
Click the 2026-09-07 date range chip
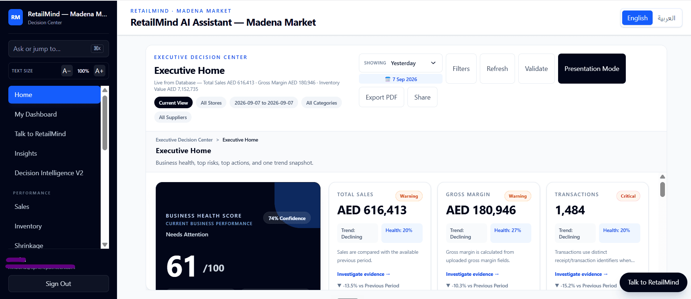coord(264,103)
